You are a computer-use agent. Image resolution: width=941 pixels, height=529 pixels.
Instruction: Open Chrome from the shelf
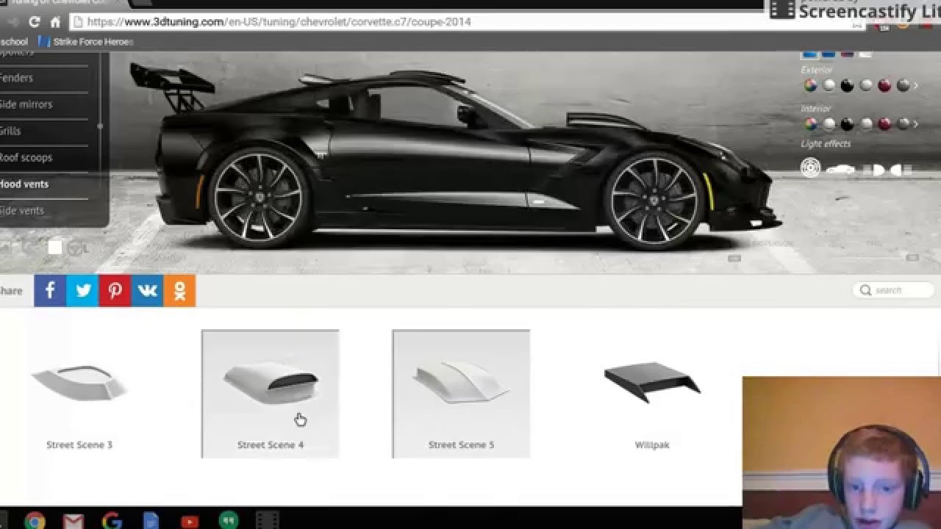35,521
